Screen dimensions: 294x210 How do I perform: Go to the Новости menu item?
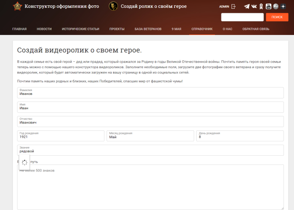pos(44,29)
